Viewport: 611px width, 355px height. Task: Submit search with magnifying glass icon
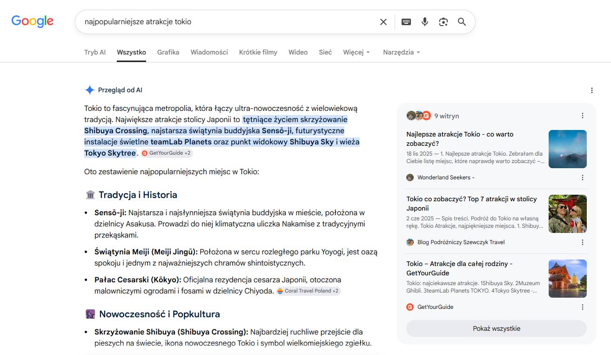[x=462, y=22]
